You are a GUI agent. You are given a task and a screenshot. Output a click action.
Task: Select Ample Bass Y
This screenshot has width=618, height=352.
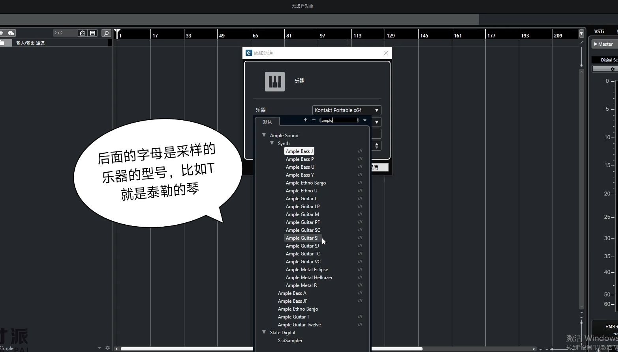(300, 175)
